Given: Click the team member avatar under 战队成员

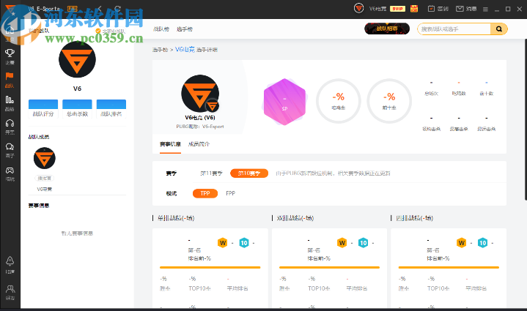Looking at the screenshot, I should [45, 158].
